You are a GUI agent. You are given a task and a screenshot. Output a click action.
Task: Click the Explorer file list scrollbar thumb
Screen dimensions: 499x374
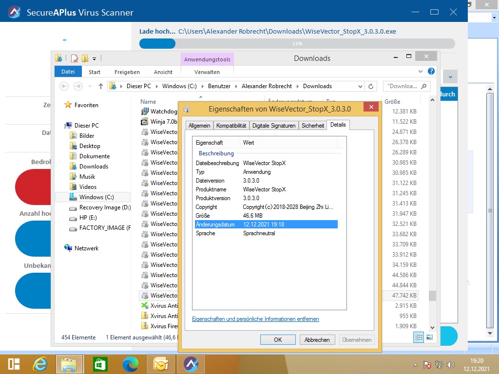432,296
